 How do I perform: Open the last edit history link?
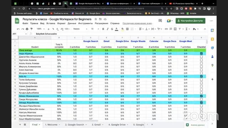pos(138,23)
